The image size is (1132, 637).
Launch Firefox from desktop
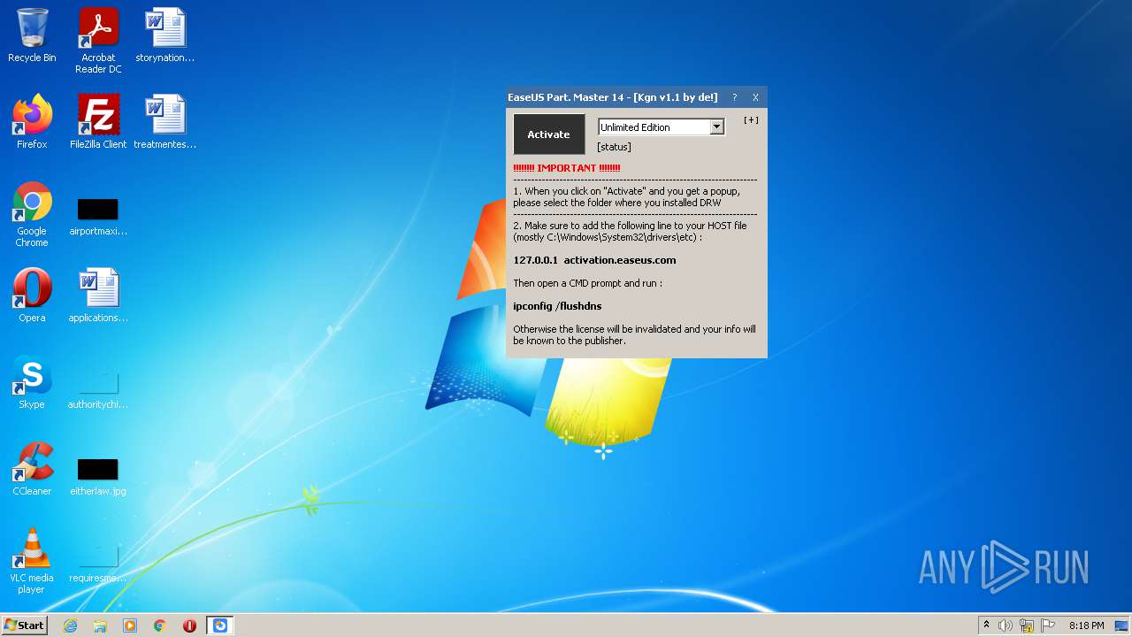pyautogui.click(x=32, y=122)
